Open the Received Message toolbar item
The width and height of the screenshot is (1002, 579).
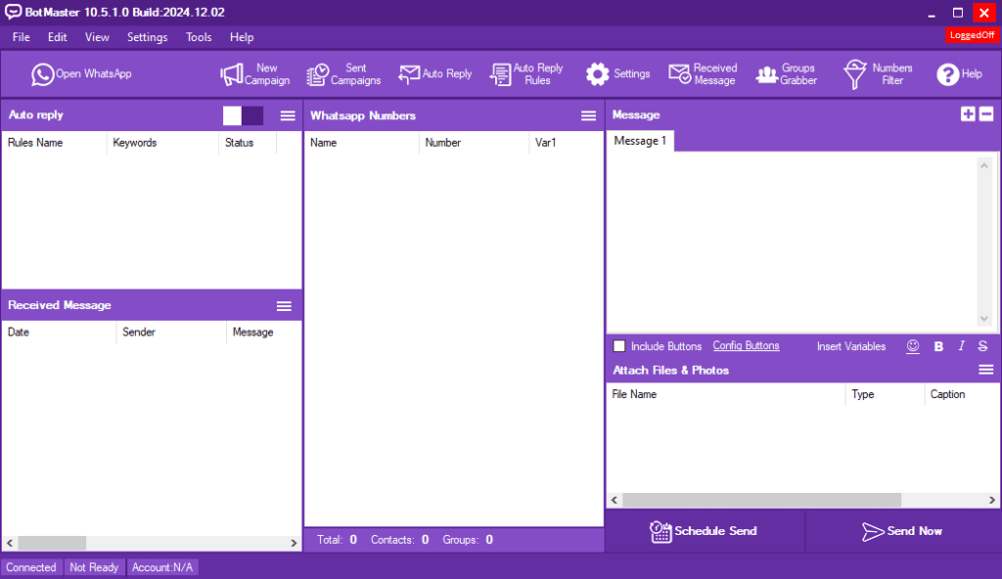tap(703, 74)
